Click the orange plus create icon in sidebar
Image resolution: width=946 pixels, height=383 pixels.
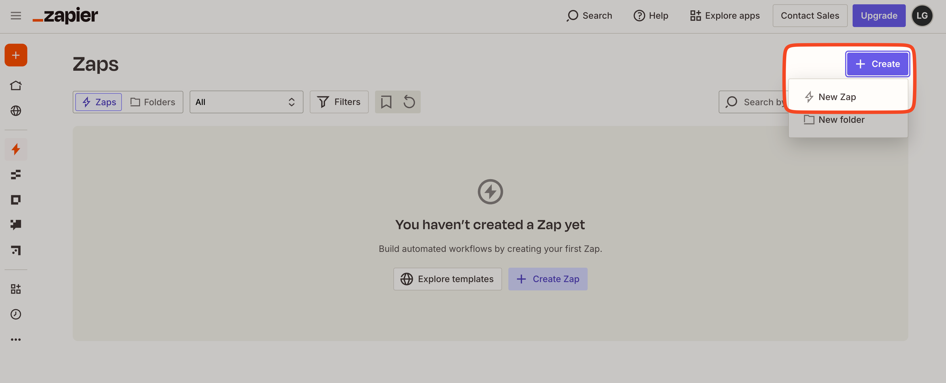[x=16, y=55]
